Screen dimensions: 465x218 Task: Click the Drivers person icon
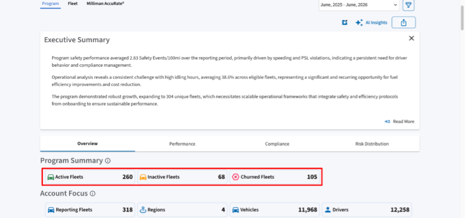tap(328, 210)
